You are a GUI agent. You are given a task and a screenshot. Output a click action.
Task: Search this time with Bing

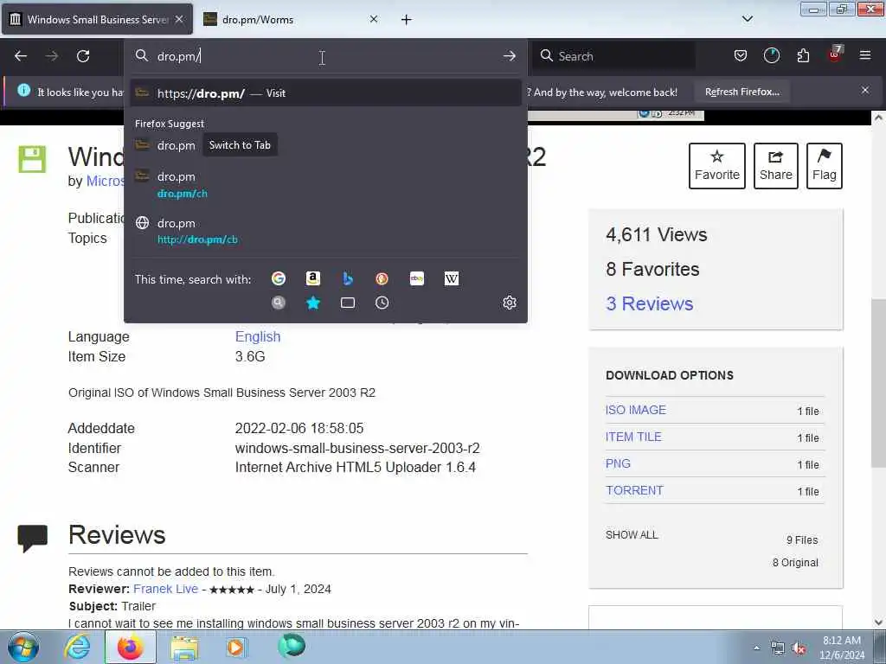coord(348,278)
